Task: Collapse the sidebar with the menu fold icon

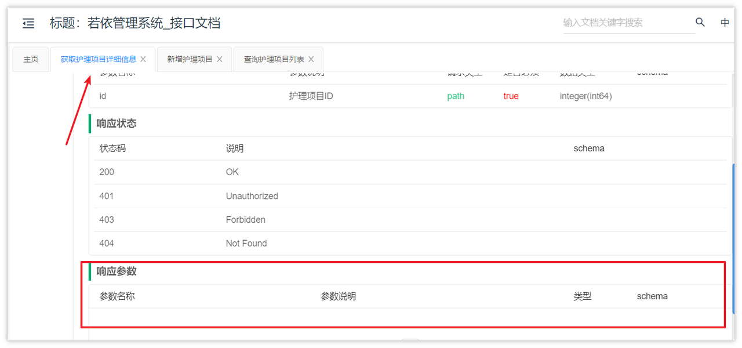Action: coord(28,23)
